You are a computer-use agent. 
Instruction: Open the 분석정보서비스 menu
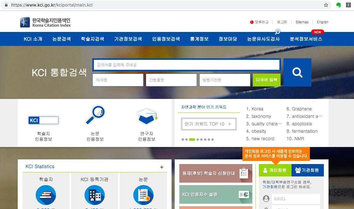306,39
